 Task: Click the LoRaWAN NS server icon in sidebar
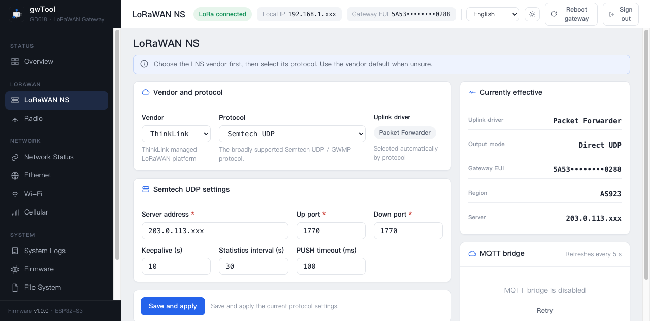pyautogui.click(x=15, y=100)
